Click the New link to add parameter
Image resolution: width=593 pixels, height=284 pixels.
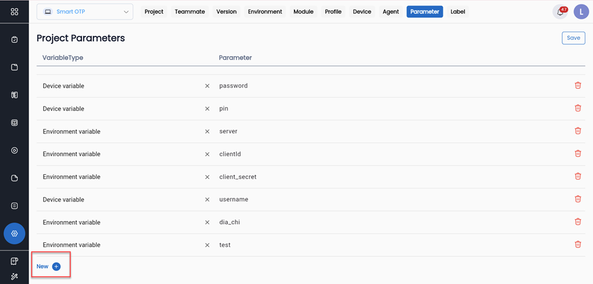click(42, 266)
